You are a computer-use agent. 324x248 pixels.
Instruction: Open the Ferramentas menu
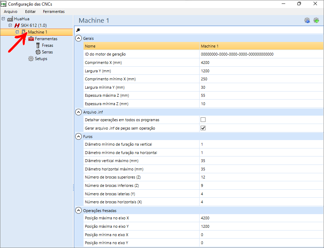click(54, 12)
